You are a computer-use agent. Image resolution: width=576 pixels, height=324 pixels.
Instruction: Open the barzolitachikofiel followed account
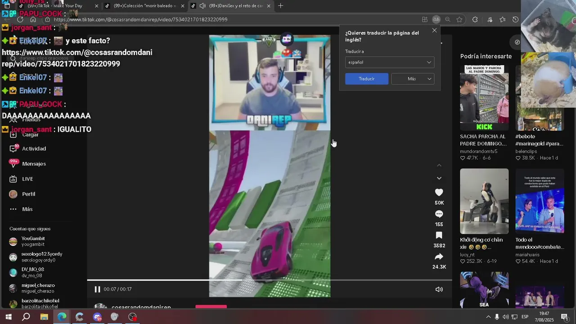tap(34, 303)
